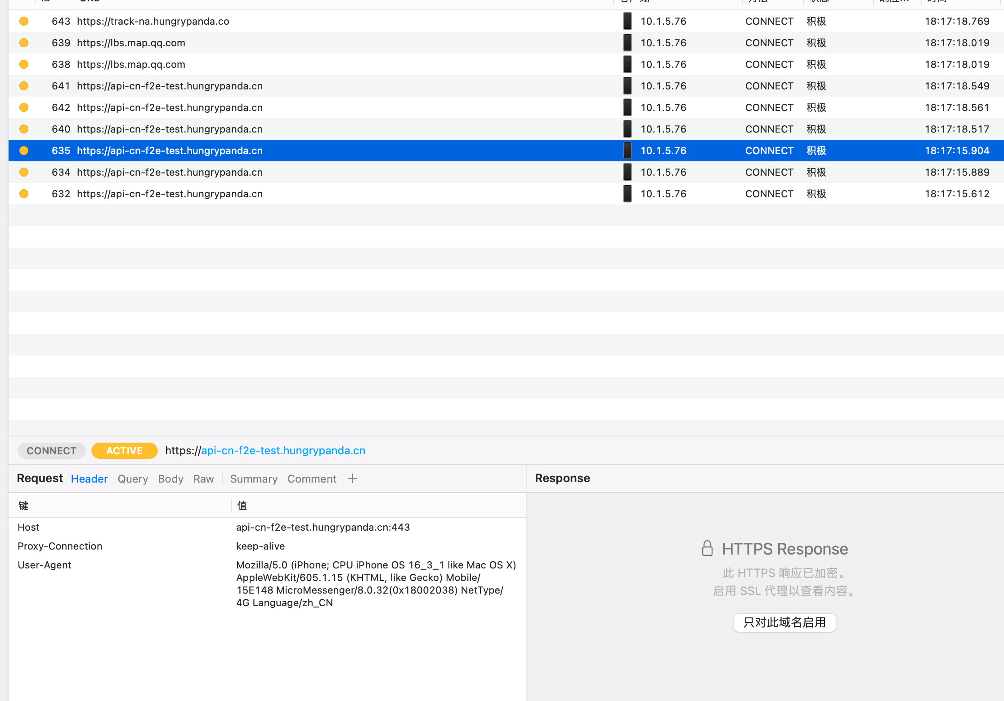
Task: Click the phone client icon on row 635
Action: pyautogui.click(x=627, y=151)
